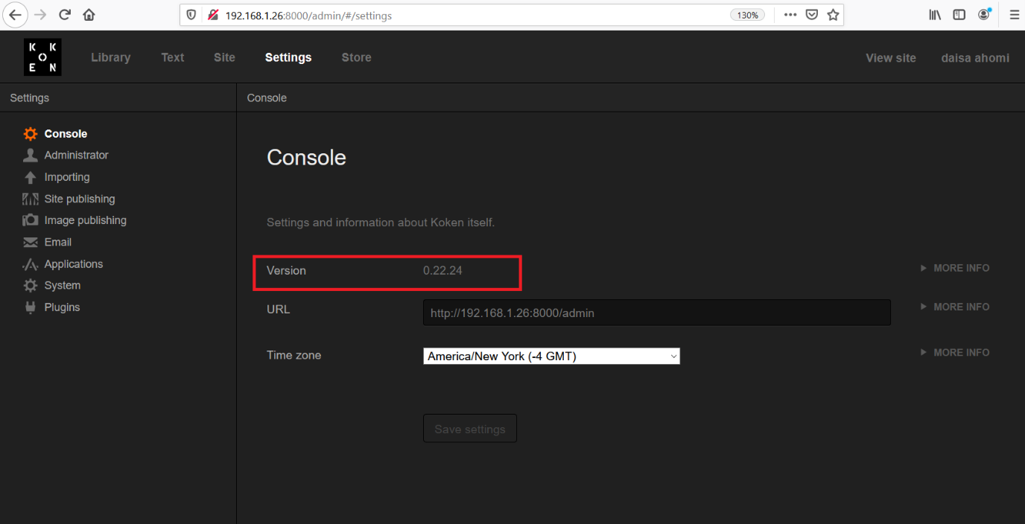This screenshot has width=1025, height=524.
Task: Click the Importing upload arrow icon
Action: [x=30, y=177]
